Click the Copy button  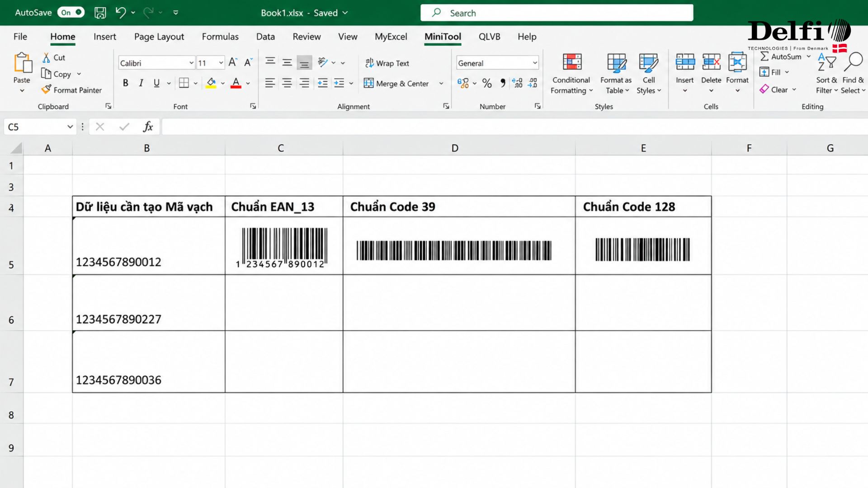coord(56,74)
